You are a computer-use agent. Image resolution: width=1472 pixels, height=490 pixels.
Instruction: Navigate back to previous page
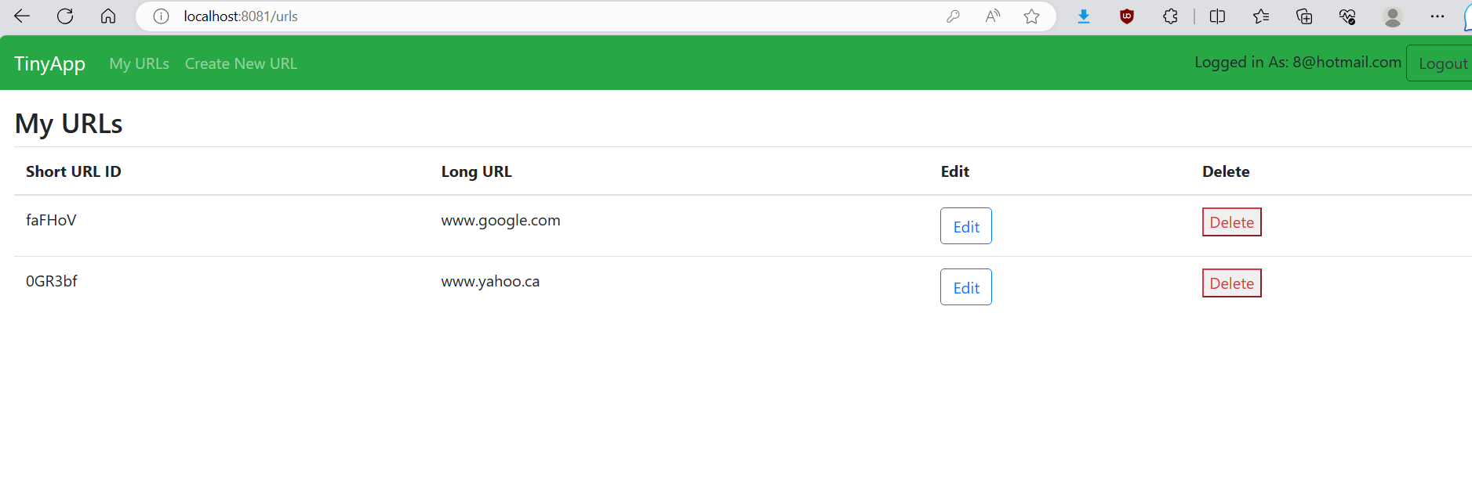22,16
